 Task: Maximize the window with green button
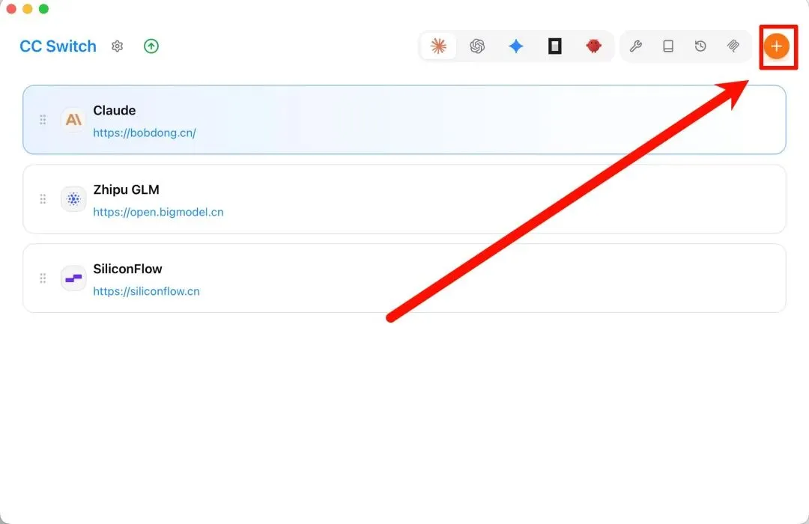(x=44, y=9)
